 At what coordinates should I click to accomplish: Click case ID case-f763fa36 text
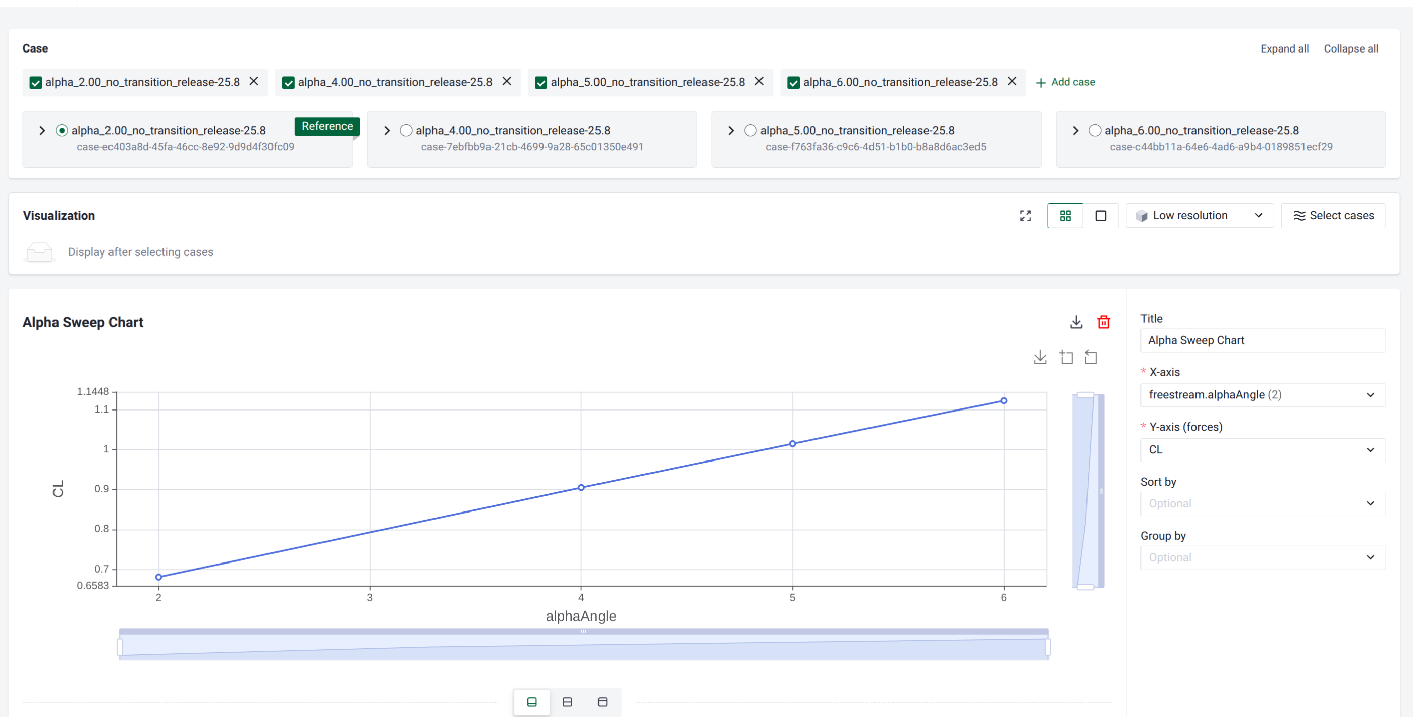(x=876, y=147)
